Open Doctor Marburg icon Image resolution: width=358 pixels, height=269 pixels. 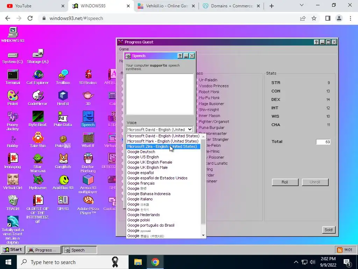coord(88,163)
